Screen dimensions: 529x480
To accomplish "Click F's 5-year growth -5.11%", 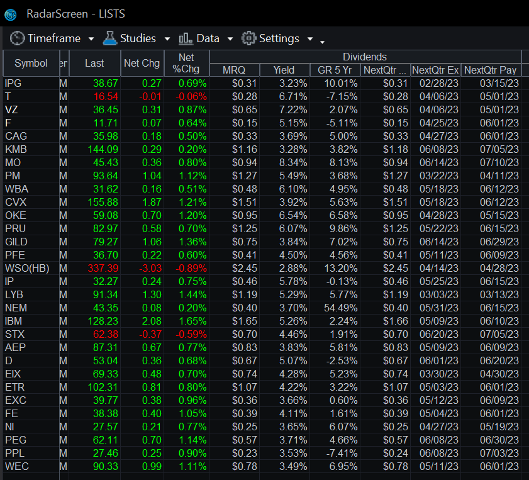I will (x=342, y=123).
